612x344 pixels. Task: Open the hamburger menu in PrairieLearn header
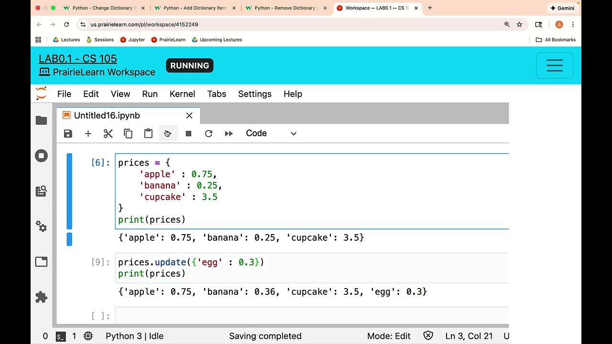555,65
